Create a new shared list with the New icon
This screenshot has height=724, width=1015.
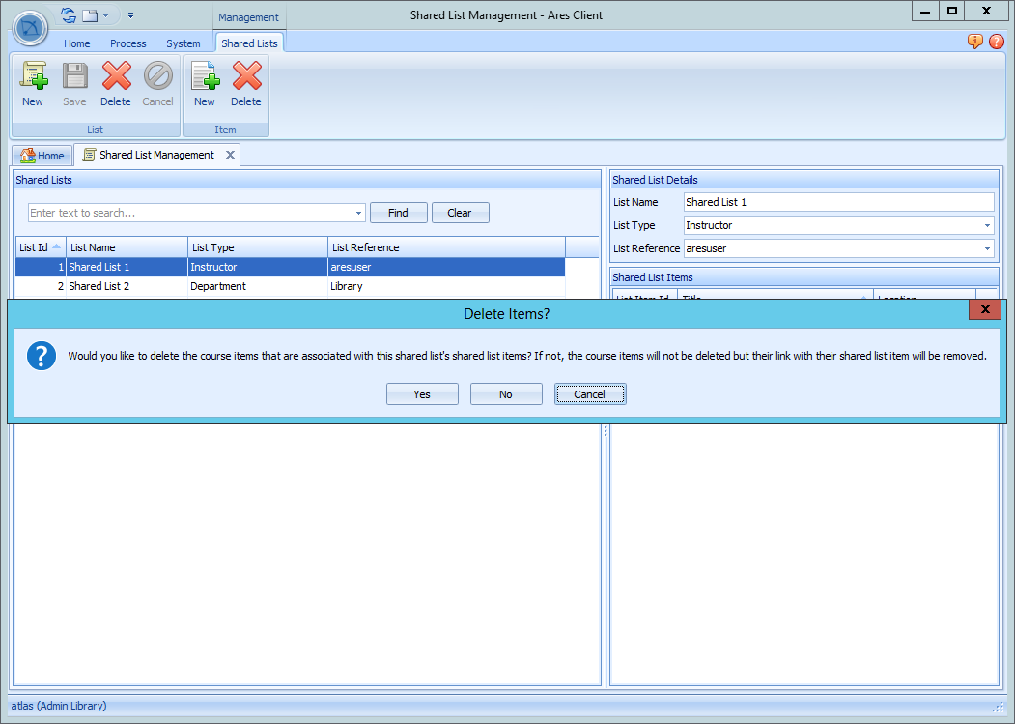(32, 85)
